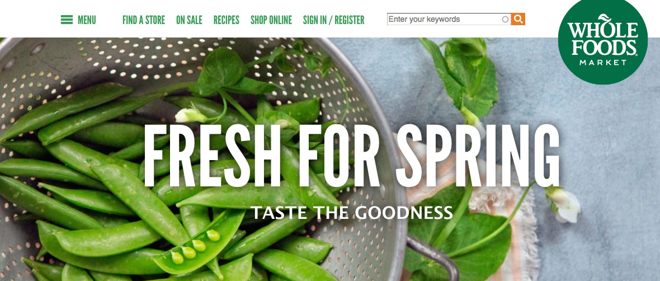Click the white pea blossom at right edge
The image size is (660, 281).
point(564,204)
